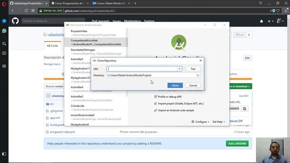The height and width of the screenshot is (163, 290).
Task: Open the Code tab on GitHub
Action: pyautogui.click(x=53, y=46)
